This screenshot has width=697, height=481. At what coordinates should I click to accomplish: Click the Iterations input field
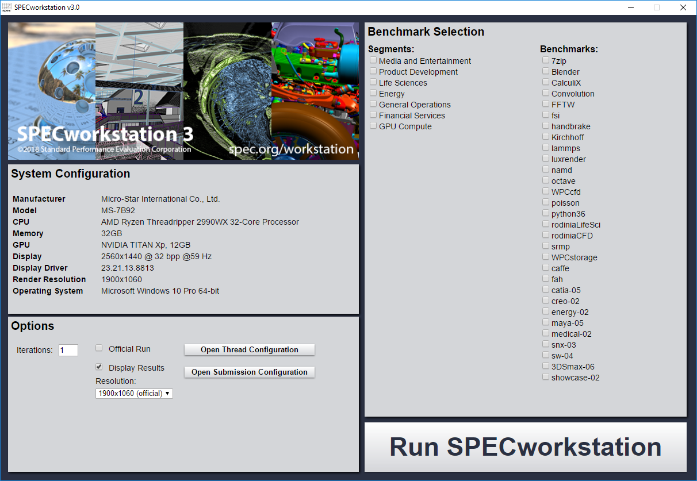(68, 350)
